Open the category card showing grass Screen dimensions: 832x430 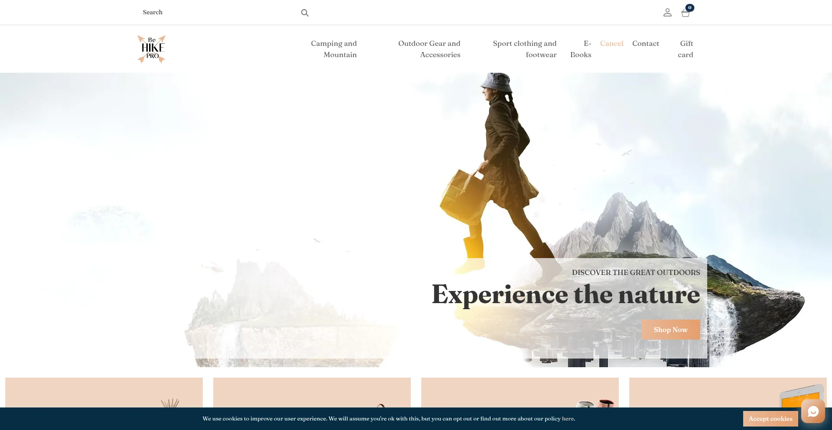[x=104, y=392]
